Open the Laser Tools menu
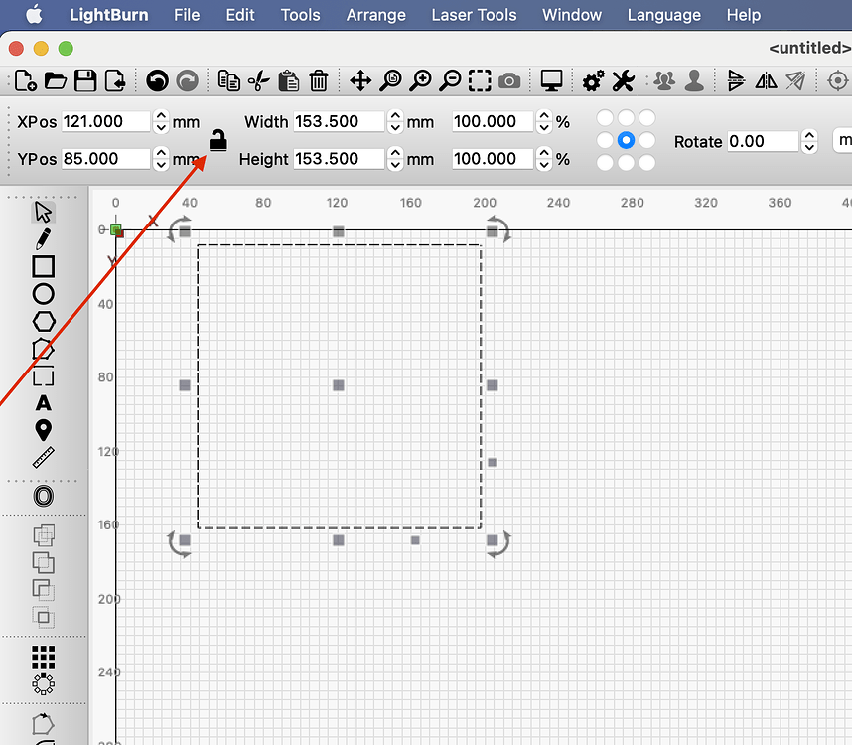The image size is (852, 745). (474, 15)
